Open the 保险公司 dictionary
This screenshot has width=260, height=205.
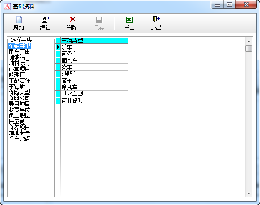[x=19, y=98]
